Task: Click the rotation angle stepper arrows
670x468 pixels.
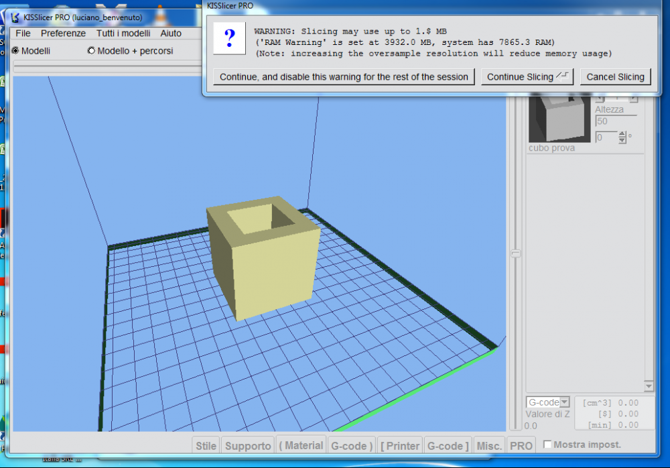Action: [x=622, y=137]
